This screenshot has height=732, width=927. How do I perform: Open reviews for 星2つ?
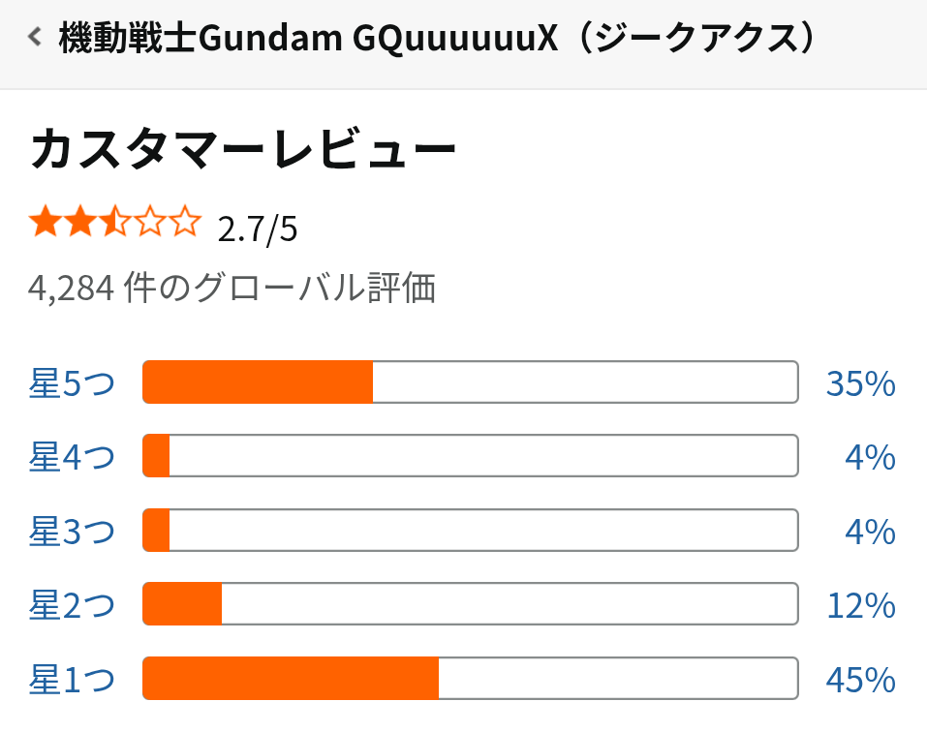[72, 606]
